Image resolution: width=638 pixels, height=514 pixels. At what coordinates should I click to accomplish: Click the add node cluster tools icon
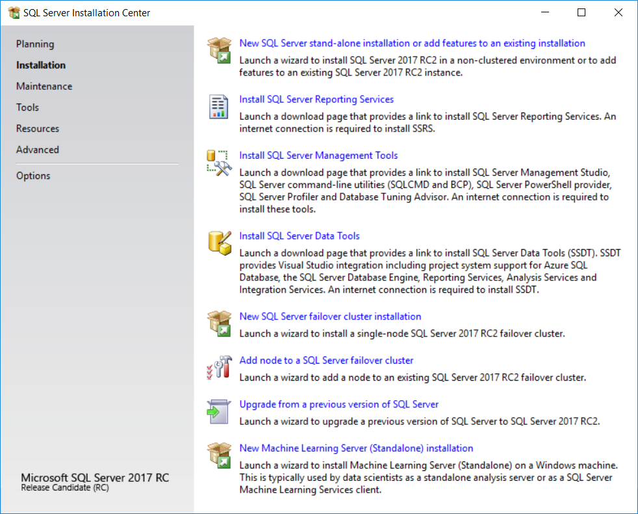tap(220, 367)
